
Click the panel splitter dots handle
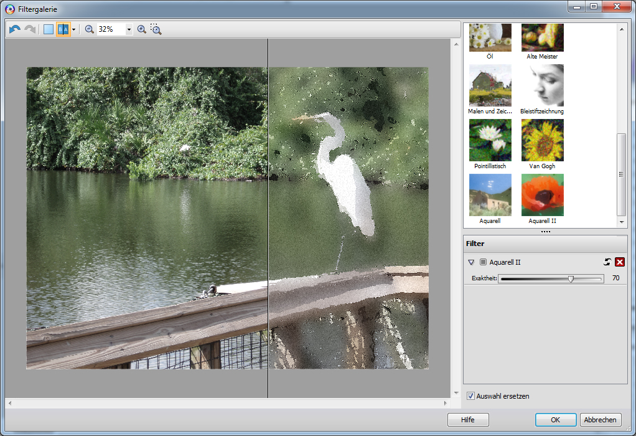(546, 232)
